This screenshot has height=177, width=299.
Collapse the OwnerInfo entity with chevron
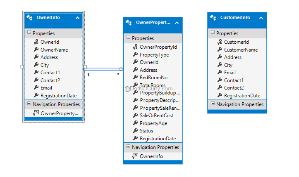(77, 18)
